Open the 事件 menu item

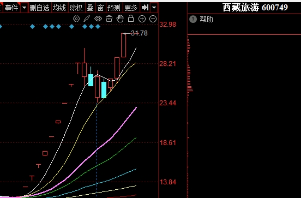point(11,8)
